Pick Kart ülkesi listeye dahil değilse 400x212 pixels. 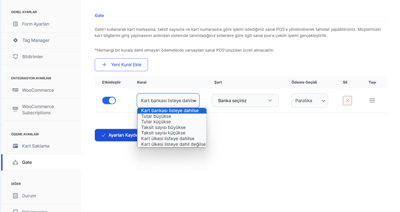[173, 144]
